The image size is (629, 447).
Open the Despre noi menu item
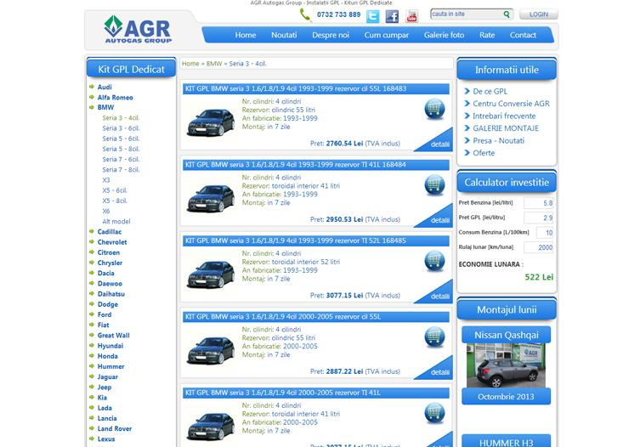pyautogui.click(x=331, y=35)
